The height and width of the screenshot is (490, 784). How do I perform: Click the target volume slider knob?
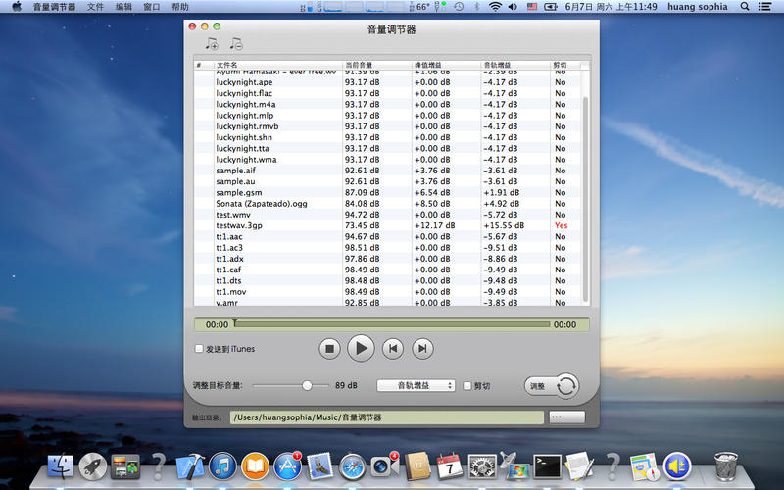coord(308,386)
